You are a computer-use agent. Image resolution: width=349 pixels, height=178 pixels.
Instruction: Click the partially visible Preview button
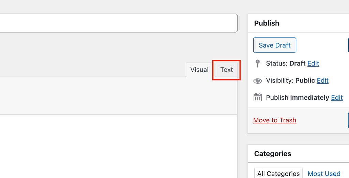point(348,45)
